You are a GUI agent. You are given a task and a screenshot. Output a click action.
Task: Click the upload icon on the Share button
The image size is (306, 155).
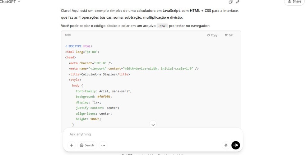290,2
